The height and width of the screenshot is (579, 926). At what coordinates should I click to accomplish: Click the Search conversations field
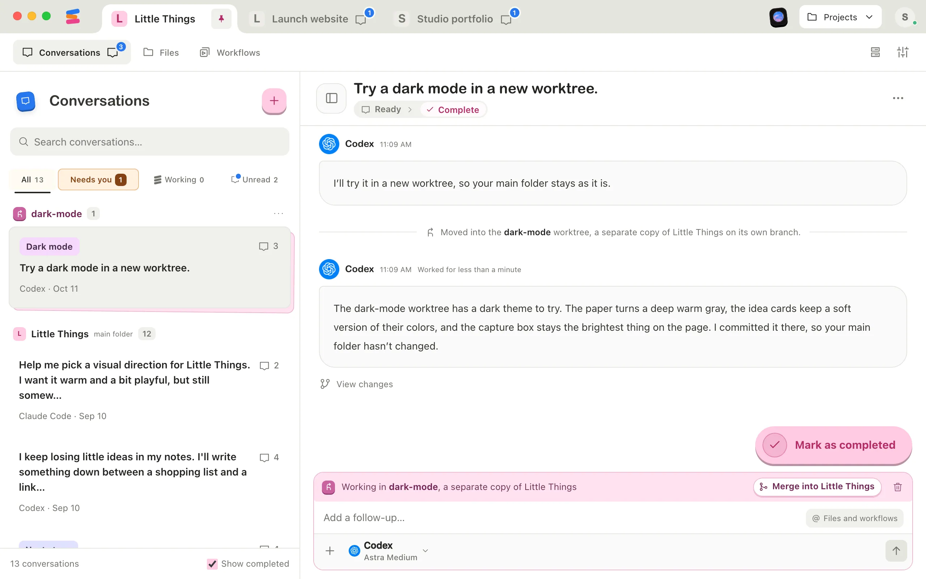[x=150, y=142]
